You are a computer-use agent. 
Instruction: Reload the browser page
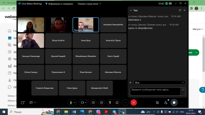coord(14,8)
